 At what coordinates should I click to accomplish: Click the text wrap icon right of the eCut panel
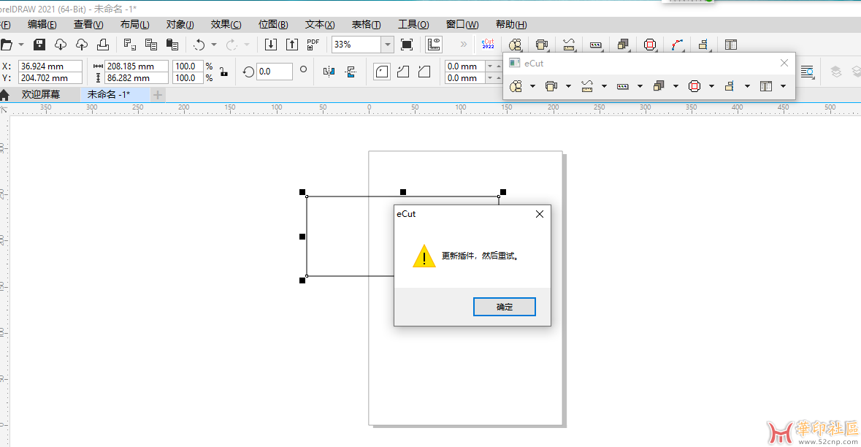click(x=807, y=72)
